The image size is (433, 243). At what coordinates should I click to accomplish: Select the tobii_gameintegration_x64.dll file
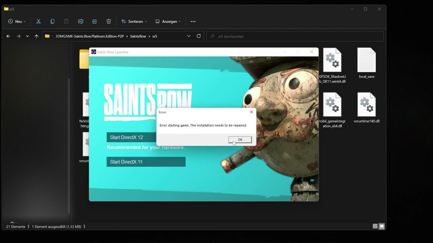click(x=332, y=110)
